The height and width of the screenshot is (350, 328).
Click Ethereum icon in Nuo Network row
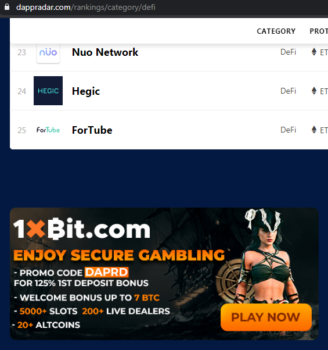[314, 52]
